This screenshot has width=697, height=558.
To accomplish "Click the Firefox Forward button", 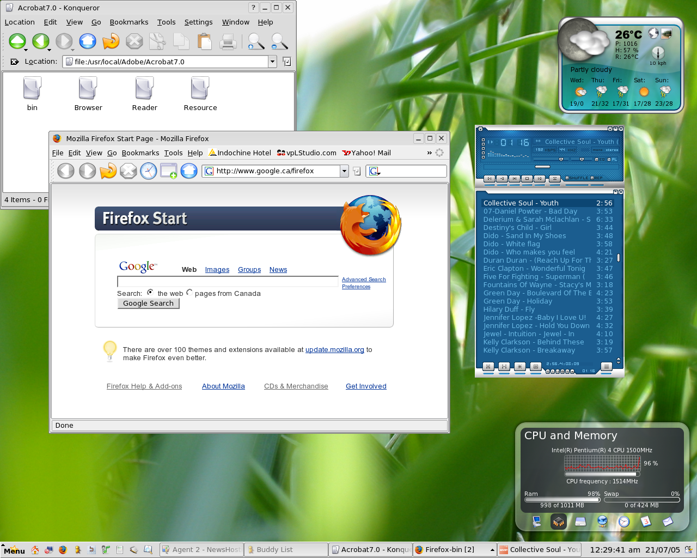I will click(87, 171).
